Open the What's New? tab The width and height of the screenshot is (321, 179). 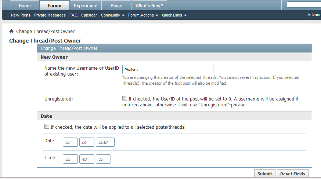[x=149, y=6]
